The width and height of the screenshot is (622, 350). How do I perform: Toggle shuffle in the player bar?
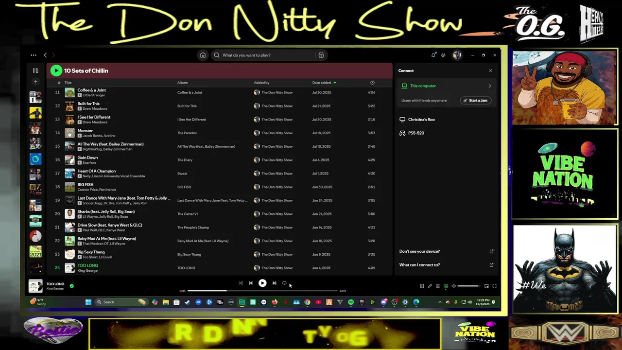[241, 283]
